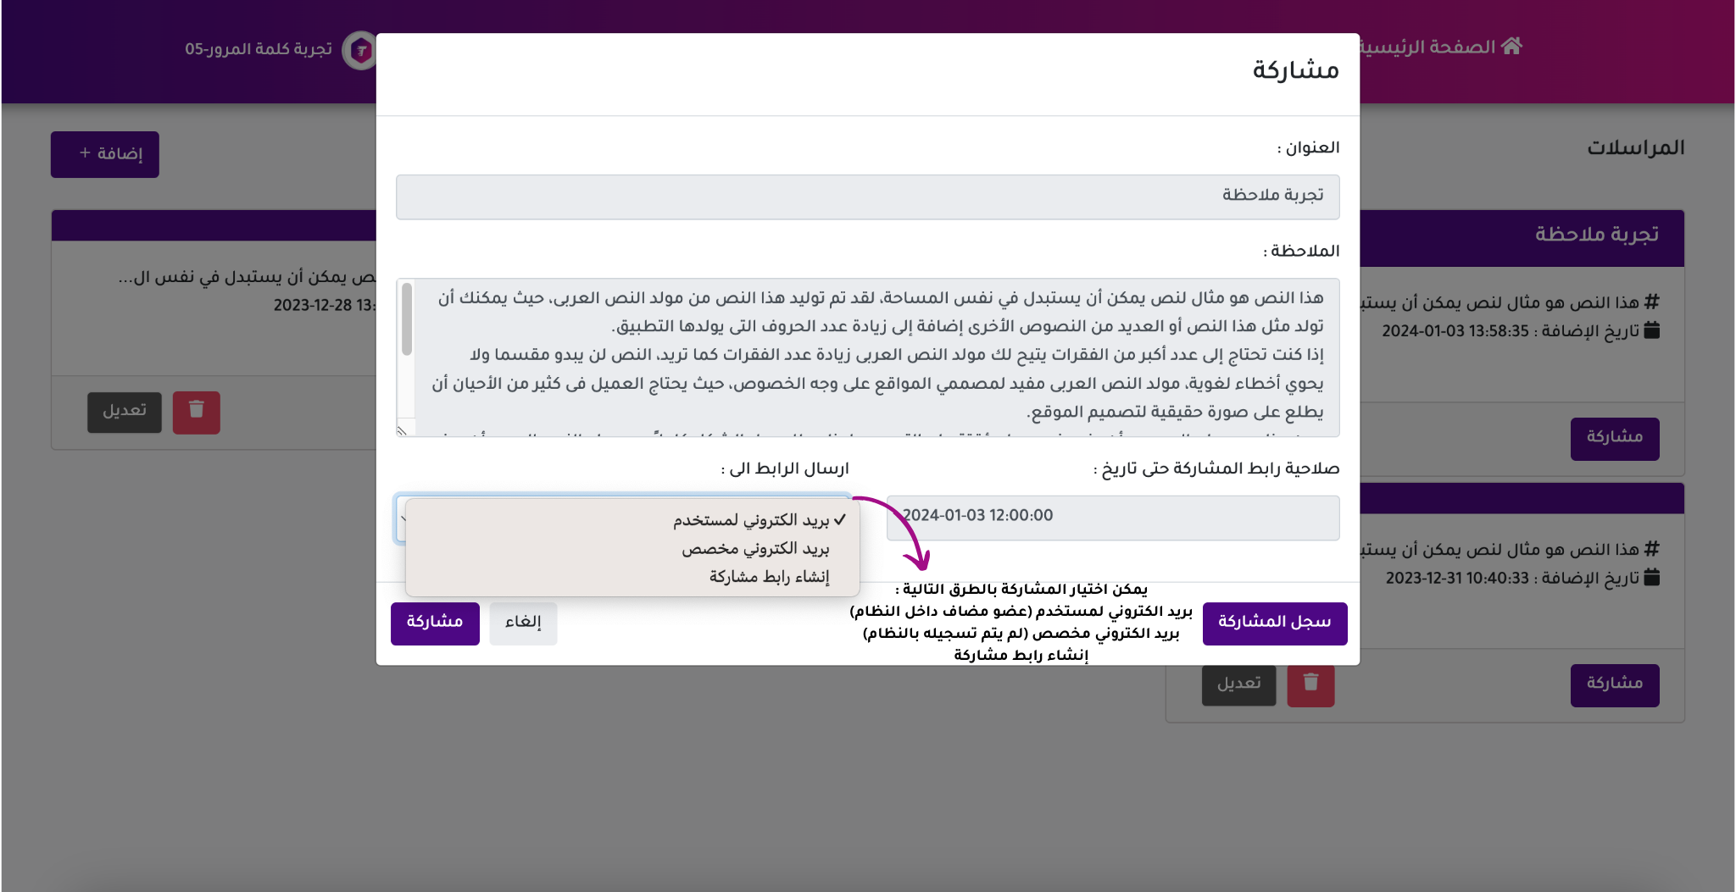
Task: Click the hash icon on the second note card
Action: 1651,550
